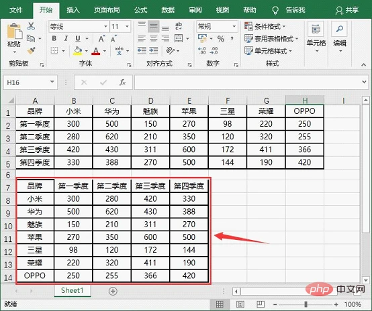Toggle Underline formatting

pos(78,38)
